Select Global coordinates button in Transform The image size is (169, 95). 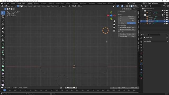click(123, 23)
